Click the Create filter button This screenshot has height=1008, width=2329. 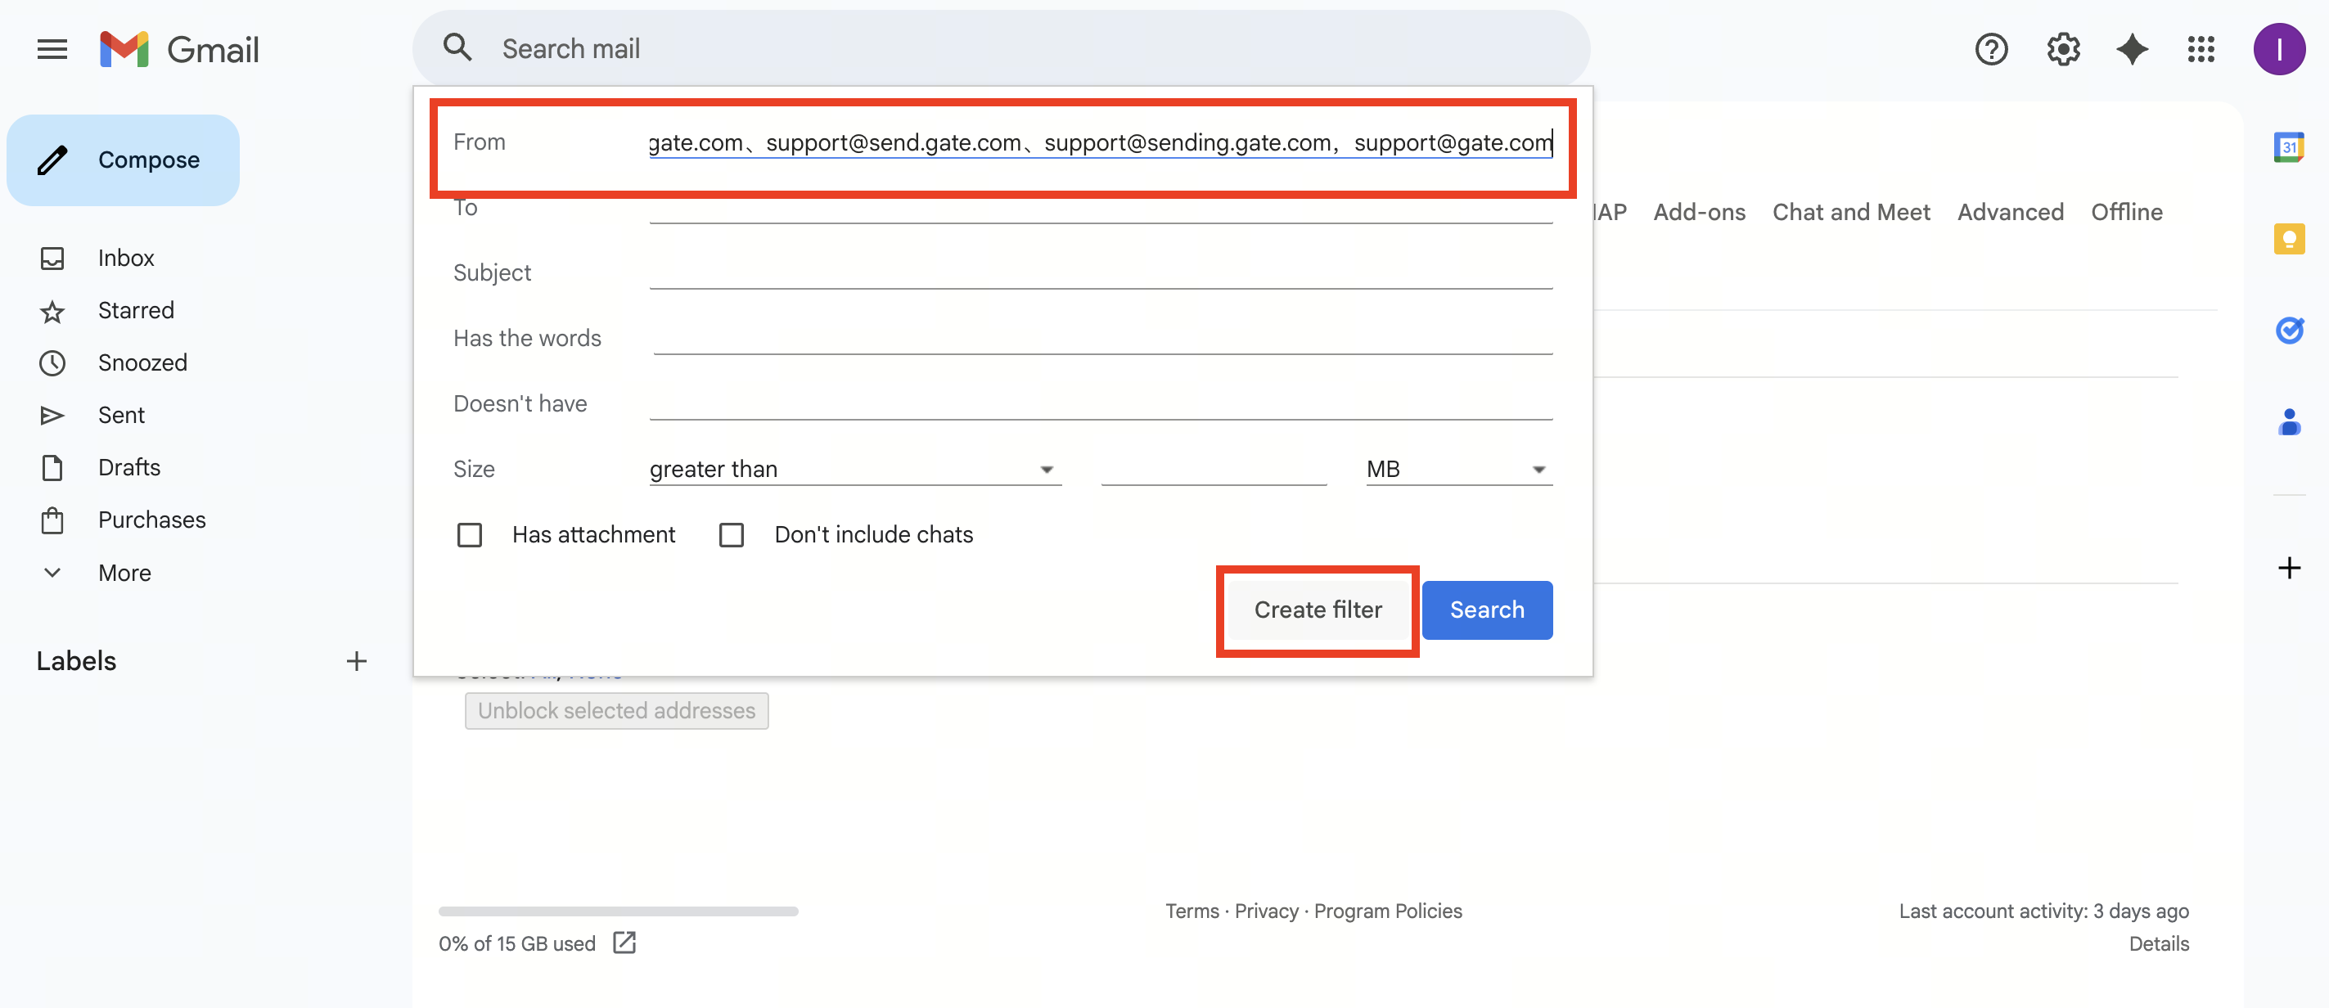1318,610
